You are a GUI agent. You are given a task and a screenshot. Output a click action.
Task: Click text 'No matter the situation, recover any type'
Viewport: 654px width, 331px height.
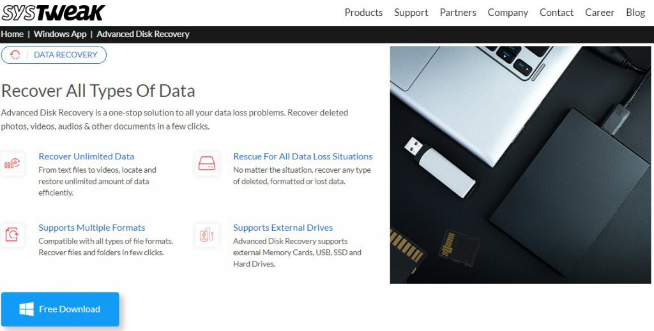coord(302,170)
